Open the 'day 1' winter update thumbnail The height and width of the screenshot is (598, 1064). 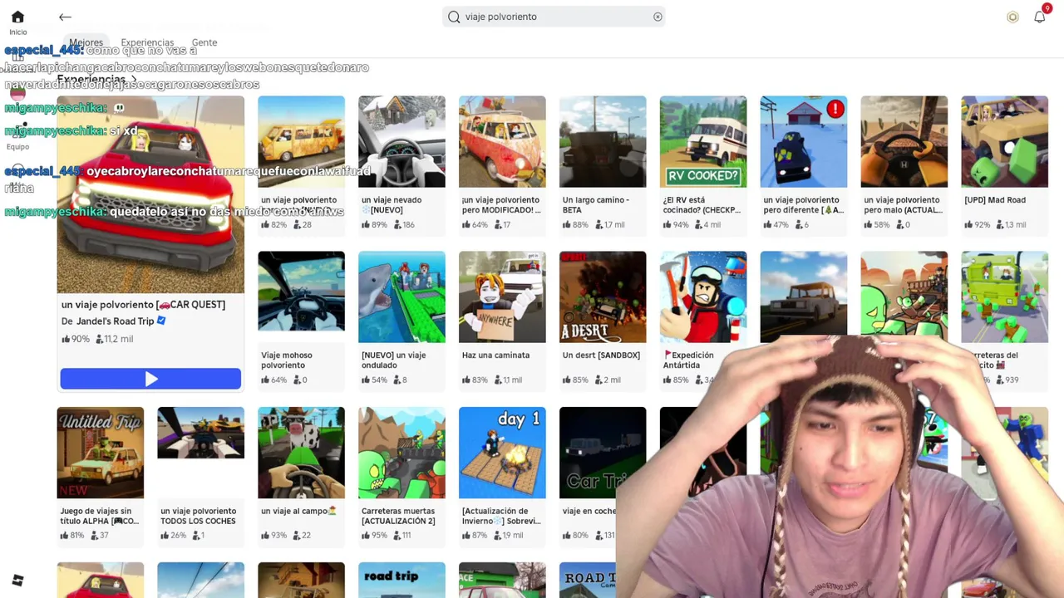(502, 453)
